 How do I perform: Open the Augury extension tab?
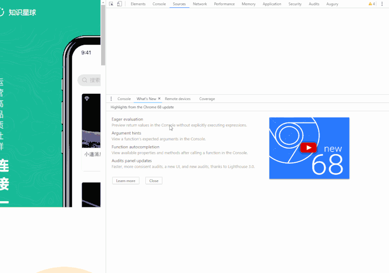point(332,4)
